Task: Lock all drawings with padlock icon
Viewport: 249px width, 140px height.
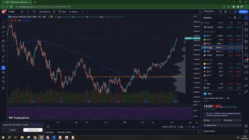Action: click(x=4, y=77)
